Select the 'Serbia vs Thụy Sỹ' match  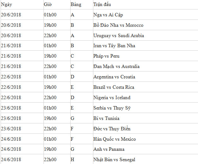[112, 108]
